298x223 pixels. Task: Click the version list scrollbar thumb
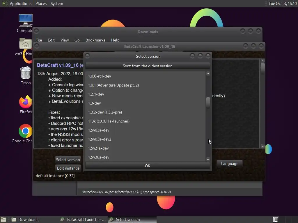[208, 102]
